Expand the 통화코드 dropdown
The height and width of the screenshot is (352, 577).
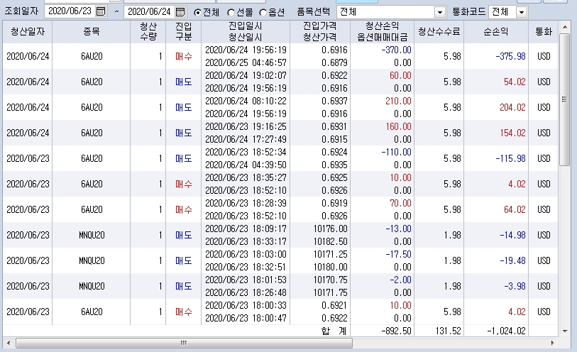522,12
